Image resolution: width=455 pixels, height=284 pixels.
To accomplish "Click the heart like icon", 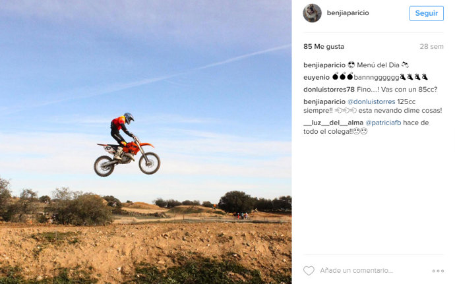I will pyautogui.click(x=309, y=271).
